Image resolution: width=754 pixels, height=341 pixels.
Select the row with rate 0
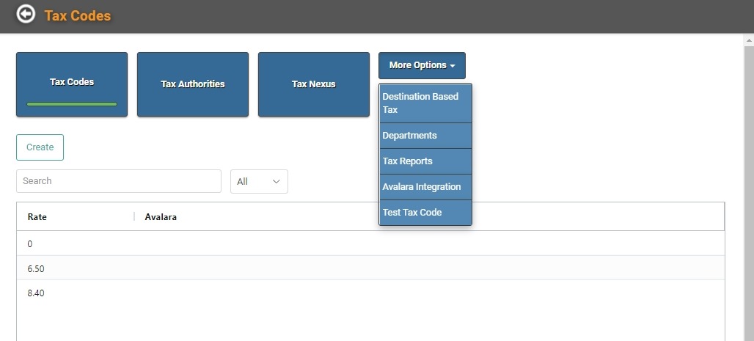point(370,243)
